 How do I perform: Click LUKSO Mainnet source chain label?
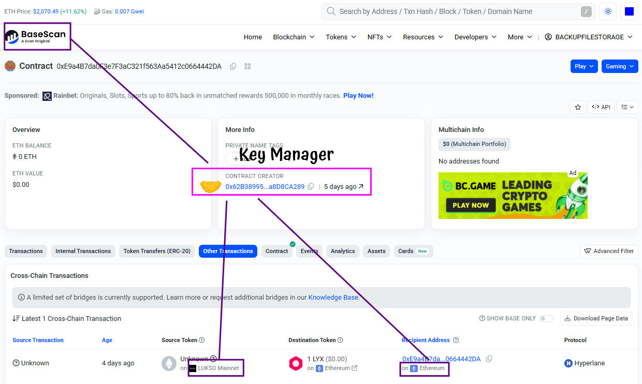[x=218, y=368]
